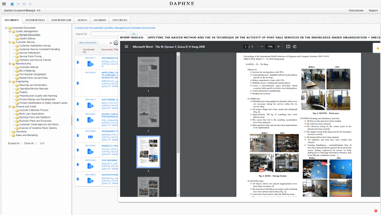Select page 2 thumbnail in PDF viewer
Image resolution: width=381 pixels, height=215 pixels.
point(148,112)
